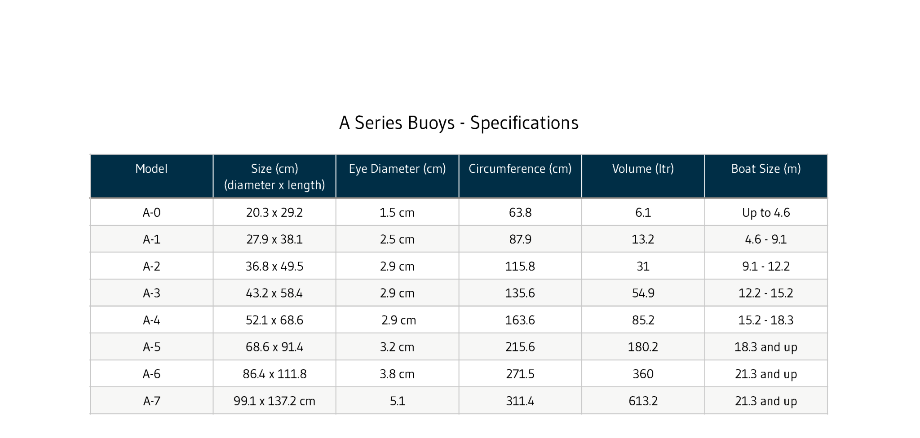Select the Size (cm) column header
The image size is (920, 438).
click(x=274, y=176)
